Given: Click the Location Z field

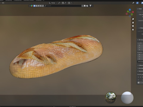Looking at the screenshot, I should 140,50.
